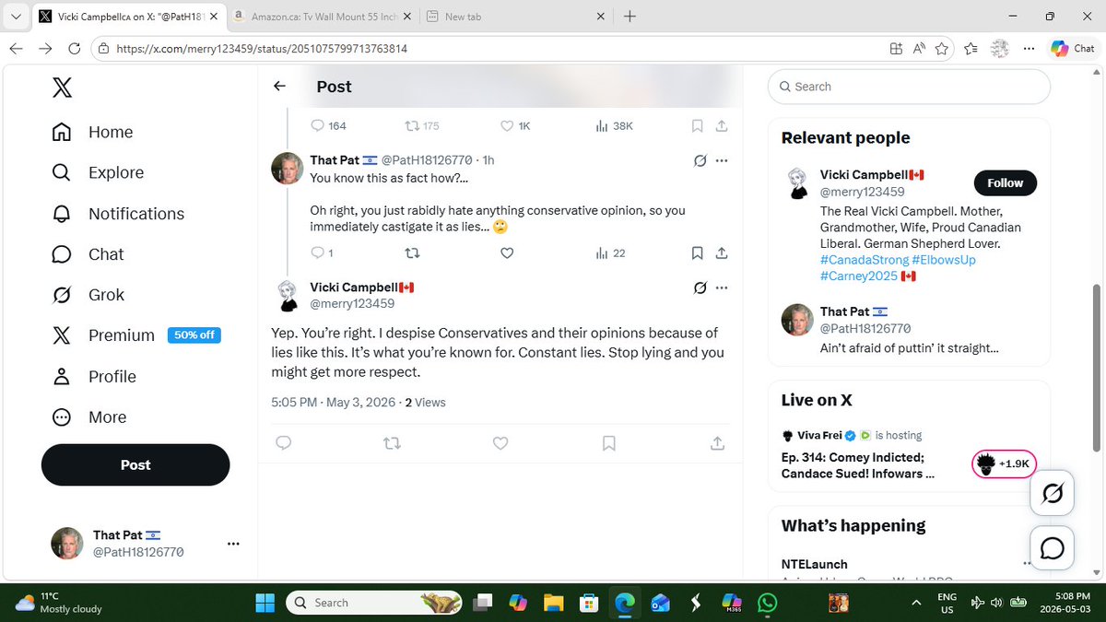
Task: Click the +1.9K listeners badge
Action: tap(1004, 464)
